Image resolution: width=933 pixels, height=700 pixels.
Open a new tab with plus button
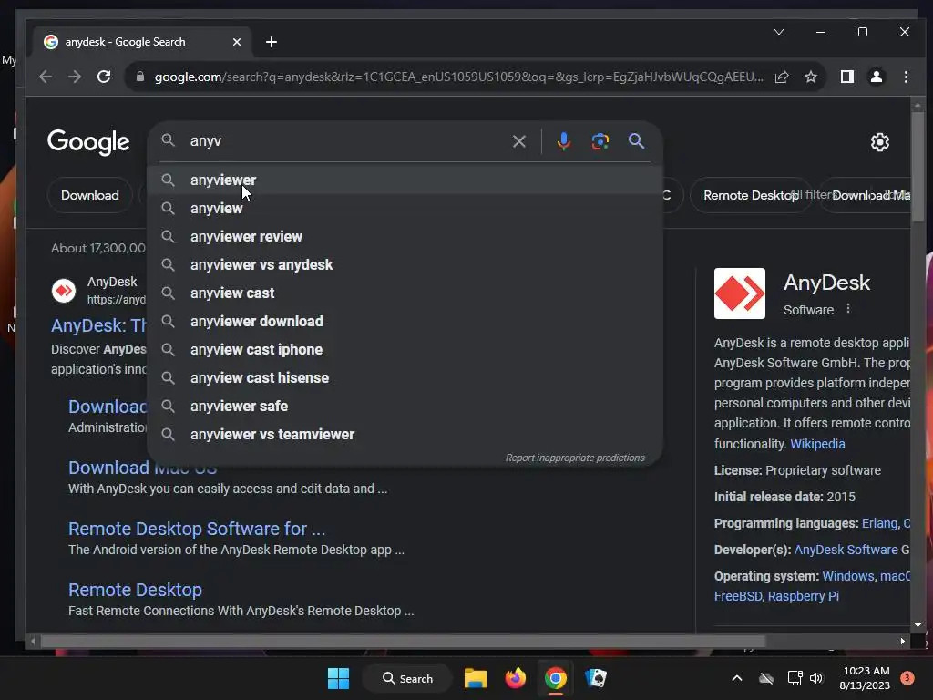point(272,42)
